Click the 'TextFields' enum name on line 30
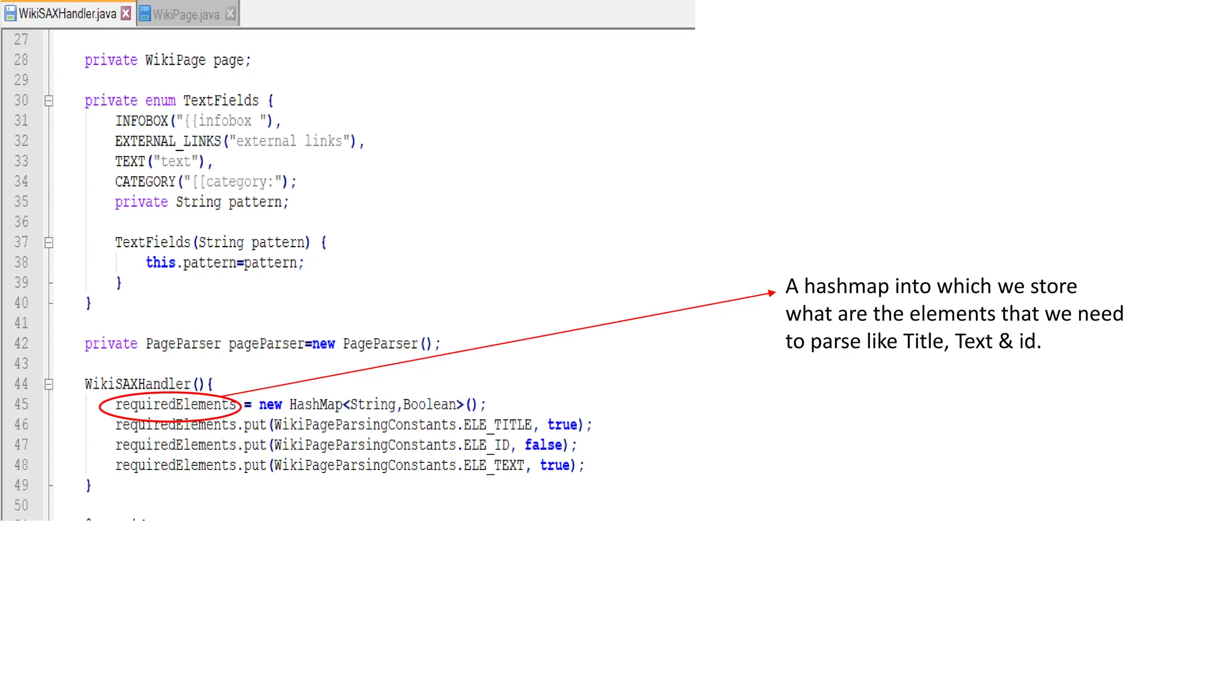The image size is (1223, 688). click(x=221, y=100)
